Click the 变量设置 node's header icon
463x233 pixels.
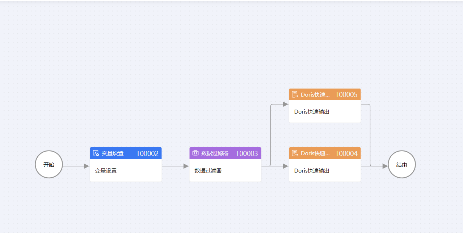pyautogui.click(x=96, y=153)
